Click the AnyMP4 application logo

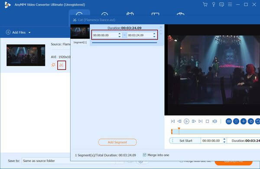pos(8,5)
